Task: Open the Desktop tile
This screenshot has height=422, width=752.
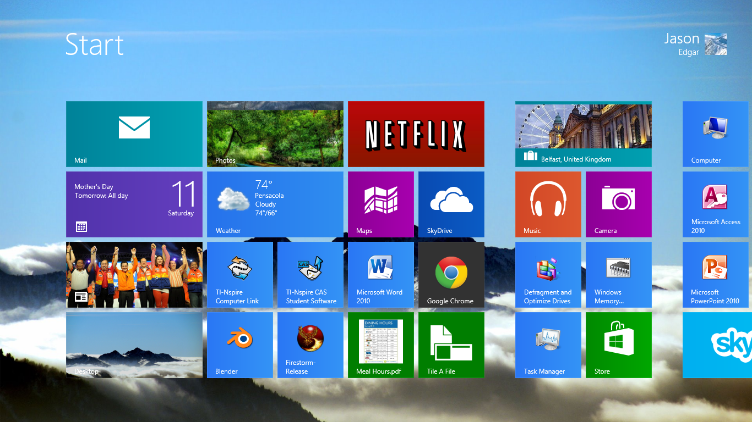Action: coord(134,345)
